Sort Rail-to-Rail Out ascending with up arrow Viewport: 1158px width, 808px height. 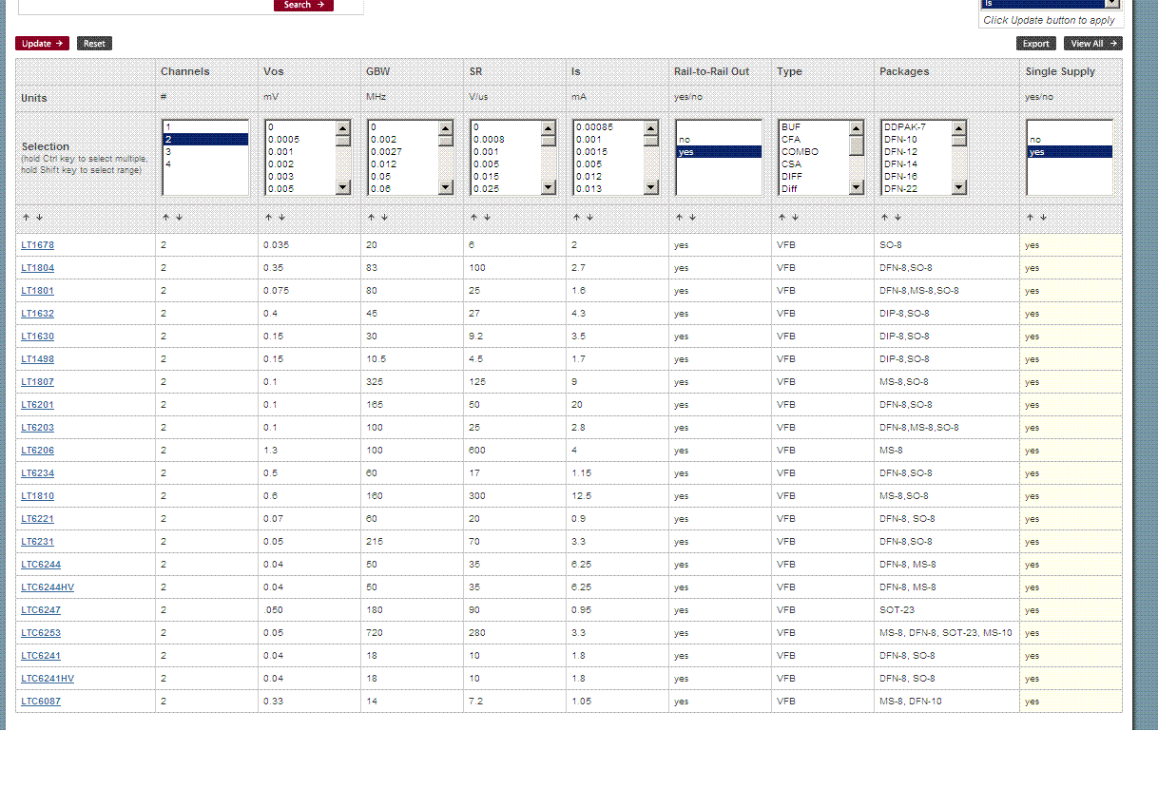(679, 218)
